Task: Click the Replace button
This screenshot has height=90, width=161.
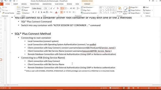Action: [147, 10]
